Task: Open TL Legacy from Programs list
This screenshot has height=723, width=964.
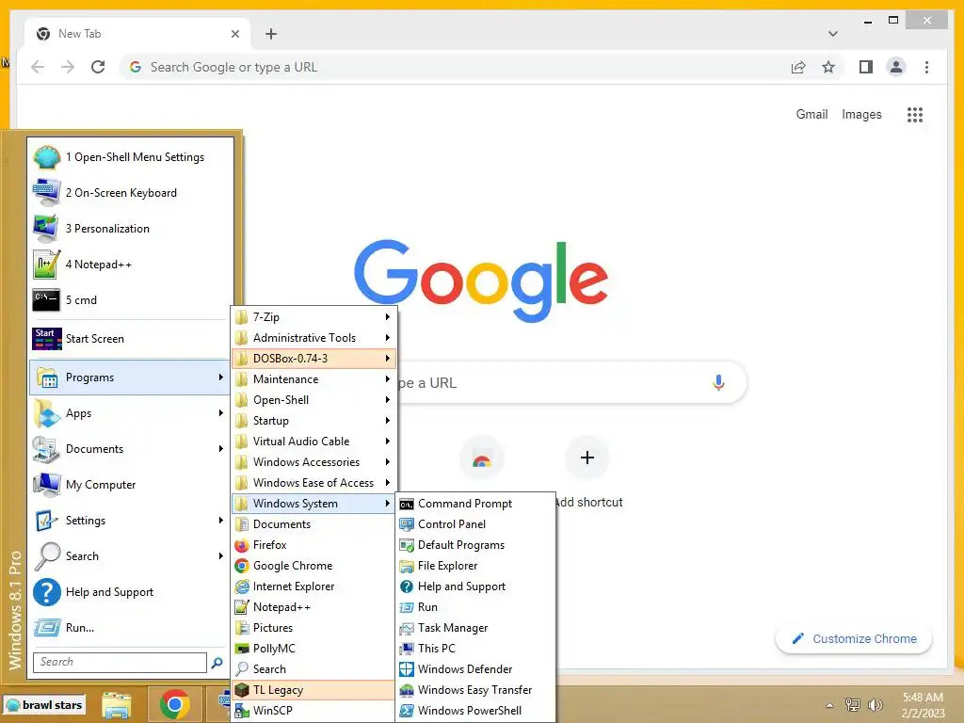Action: tap(313, 690)
